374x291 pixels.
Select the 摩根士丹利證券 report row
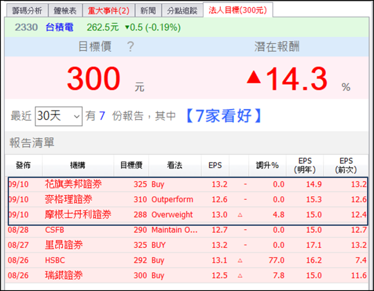click(x=187, y=215)
